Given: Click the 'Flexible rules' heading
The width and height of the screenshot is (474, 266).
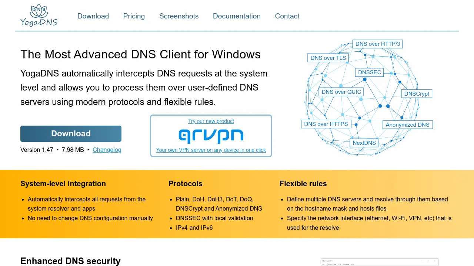Looking at the screenshot, I should 303,184.
